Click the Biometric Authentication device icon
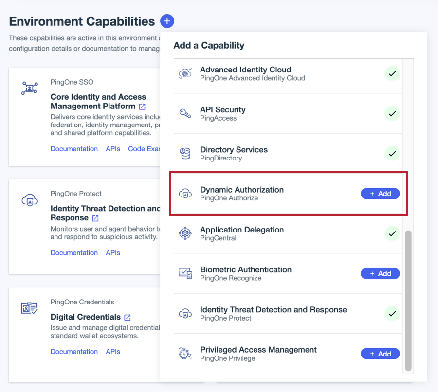The height and width of the screenshot is (392, 438). [185, 273]
